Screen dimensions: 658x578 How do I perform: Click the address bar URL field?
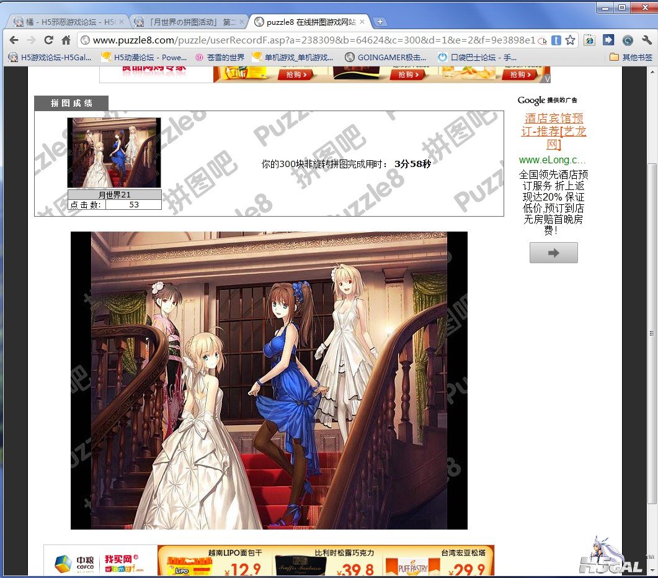[x=310, y=40]
